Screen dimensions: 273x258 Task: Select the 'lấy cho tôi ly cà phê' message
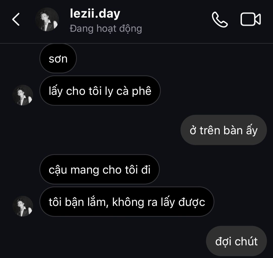click(x=100, y=91)
